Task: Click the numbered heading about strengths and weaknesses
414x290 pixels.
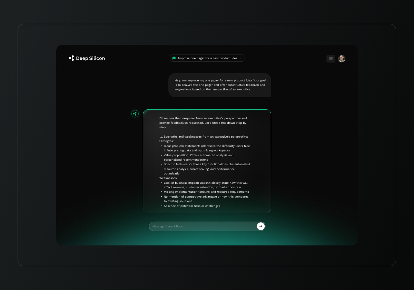Action: [x=204, y=137]
